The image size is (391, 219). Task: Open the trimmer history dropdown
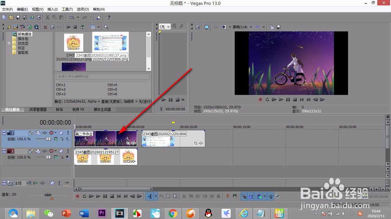[x=165, y=26]
